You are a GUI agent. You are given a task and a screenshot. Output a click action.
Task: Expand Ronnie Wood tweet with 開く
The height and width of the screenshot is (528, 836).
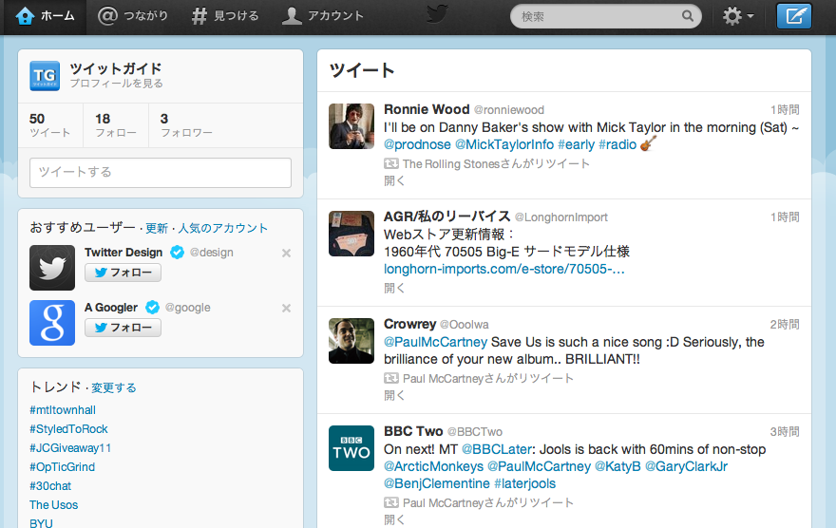(394, 180)
